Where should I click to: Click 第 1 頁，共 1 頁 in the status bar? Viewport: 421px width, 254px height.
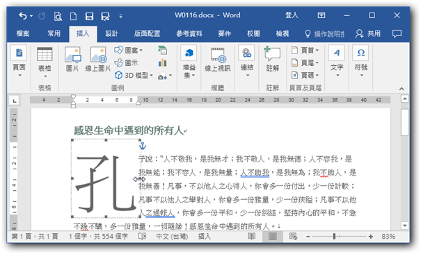tap(35, 237)
